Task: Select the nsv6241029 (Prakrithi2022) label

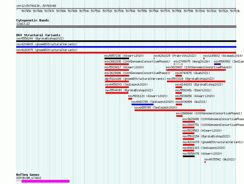Action: 175,56
